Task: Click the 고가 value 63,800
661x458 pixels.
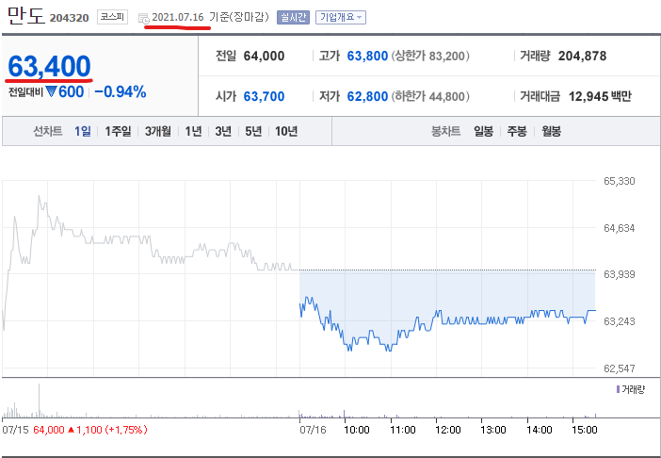Action: click(x=367, y=56)
